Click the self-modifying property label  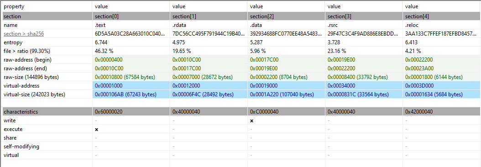point(21,146)
